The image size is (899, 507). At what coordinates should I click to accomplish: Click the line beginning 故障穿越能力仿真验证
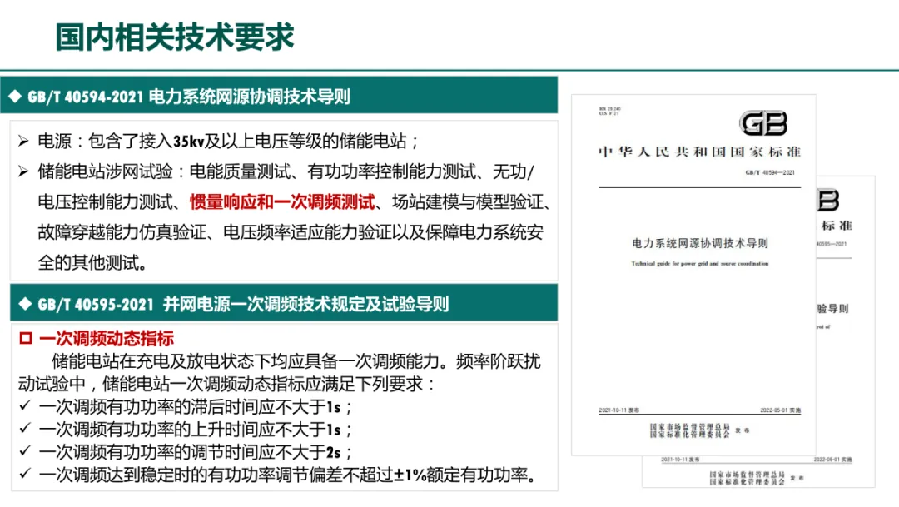(x=291, y=232)
